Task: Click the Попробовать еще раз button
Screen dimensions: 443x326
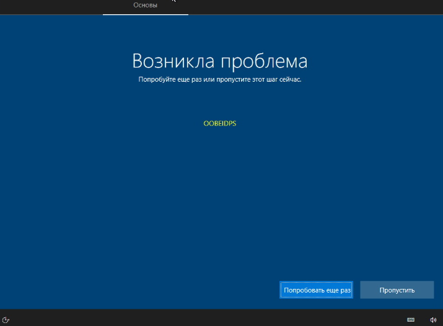Action: (x=316, y=290)
